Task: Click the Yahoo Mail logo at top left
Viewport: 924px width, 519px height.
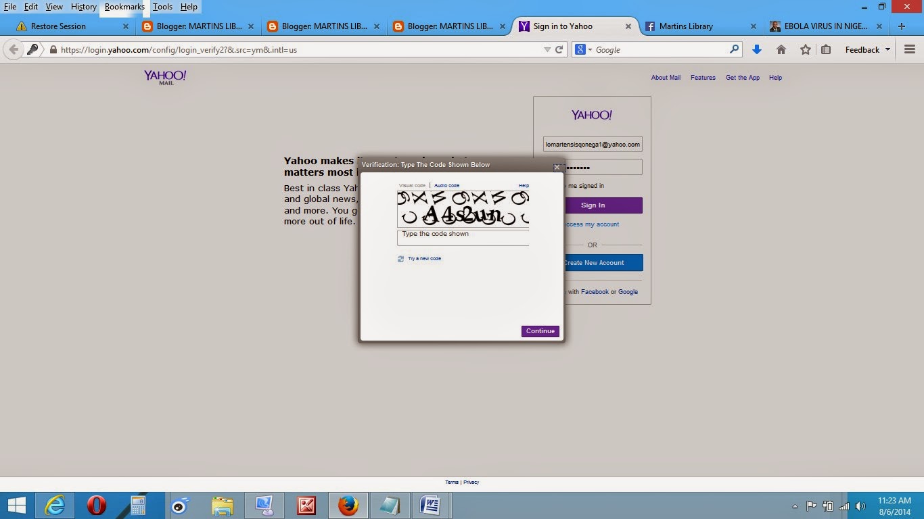Action: [x=165, y=77]
